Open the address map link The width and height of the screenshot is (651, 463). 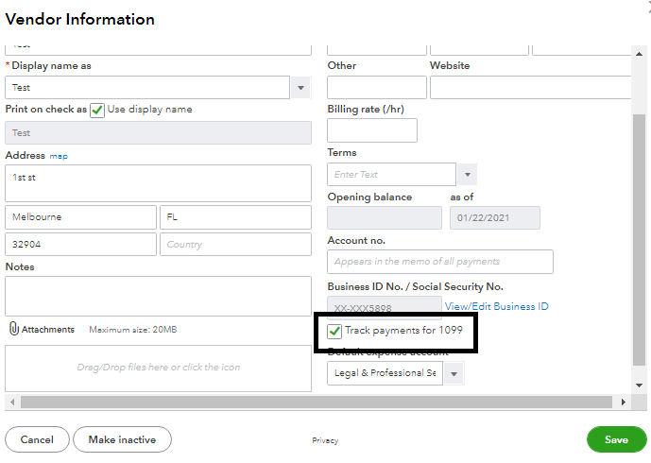coord(59,156)
